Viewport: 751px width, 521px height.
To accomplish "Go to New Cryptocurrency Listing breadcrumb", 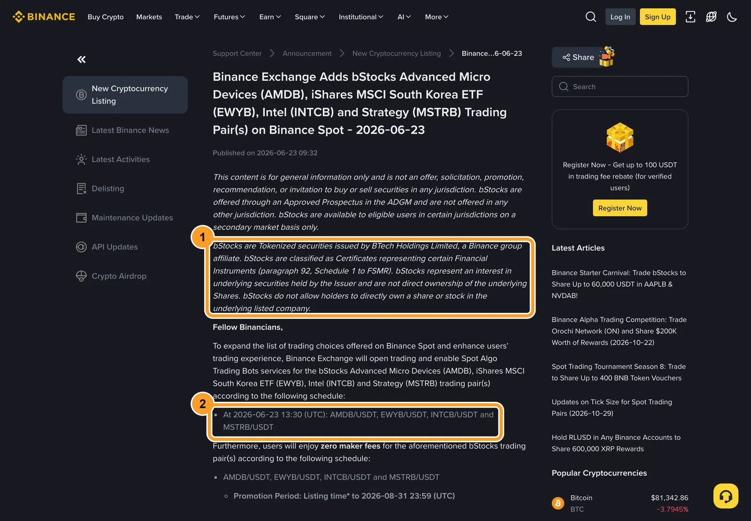I will [x=397, y=53].
